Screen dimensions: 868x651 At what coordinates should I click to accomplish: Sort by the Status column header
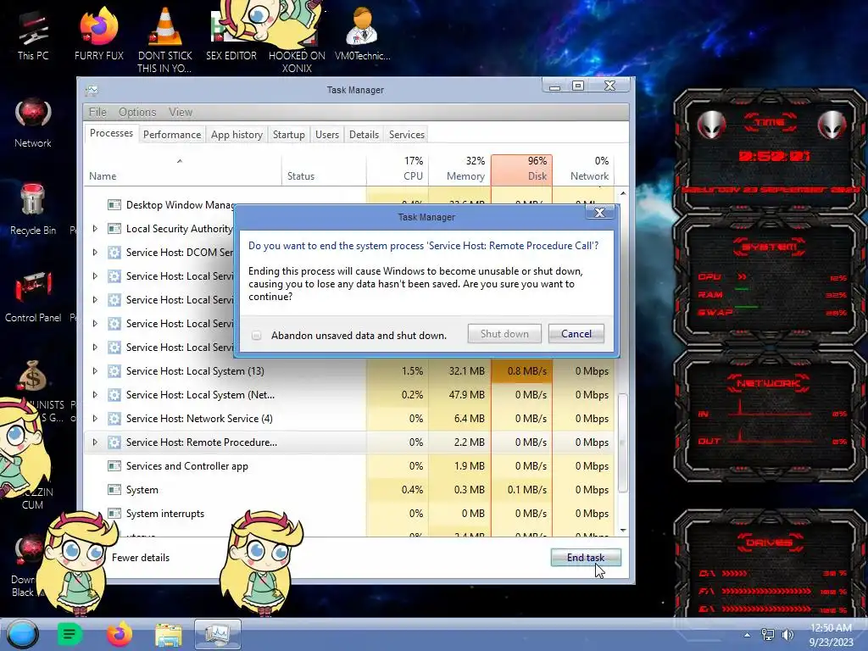tap(324, 170)
